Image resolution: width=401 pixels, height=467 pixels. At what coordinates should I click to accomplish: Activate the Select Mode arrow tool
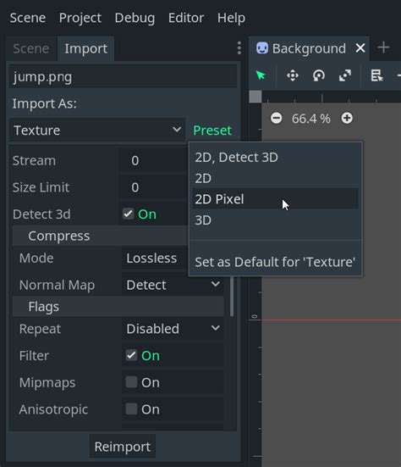(x=261, y=75)
